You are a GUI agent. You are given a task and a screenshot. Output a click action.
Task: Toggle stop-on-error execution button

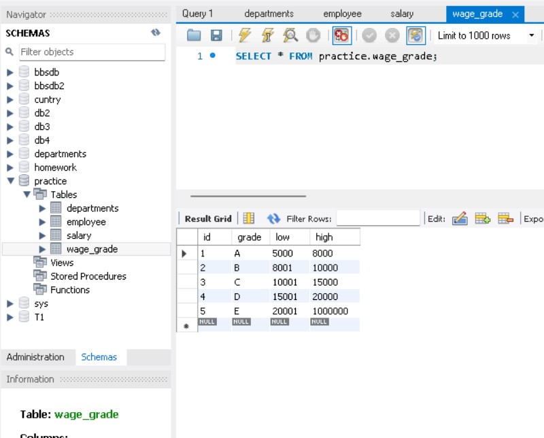point(341,35)
